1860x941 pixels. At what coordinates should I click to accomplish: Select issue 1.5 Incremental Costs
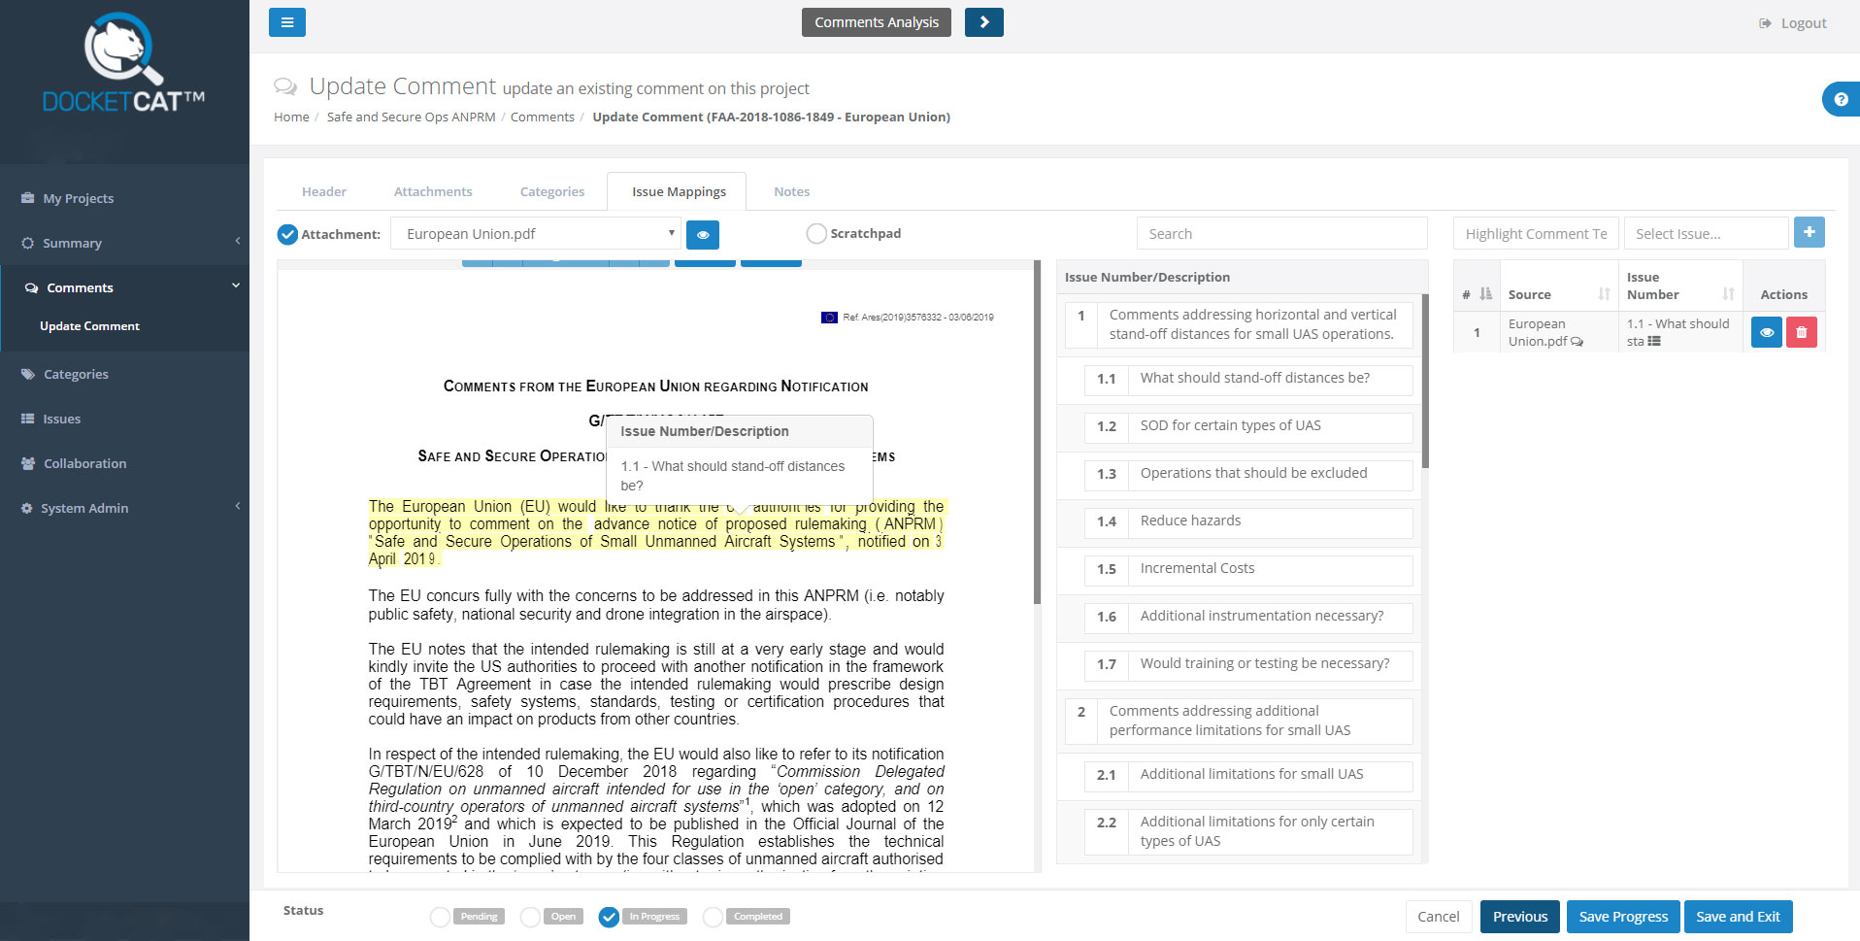click(x=1248, y=569)
